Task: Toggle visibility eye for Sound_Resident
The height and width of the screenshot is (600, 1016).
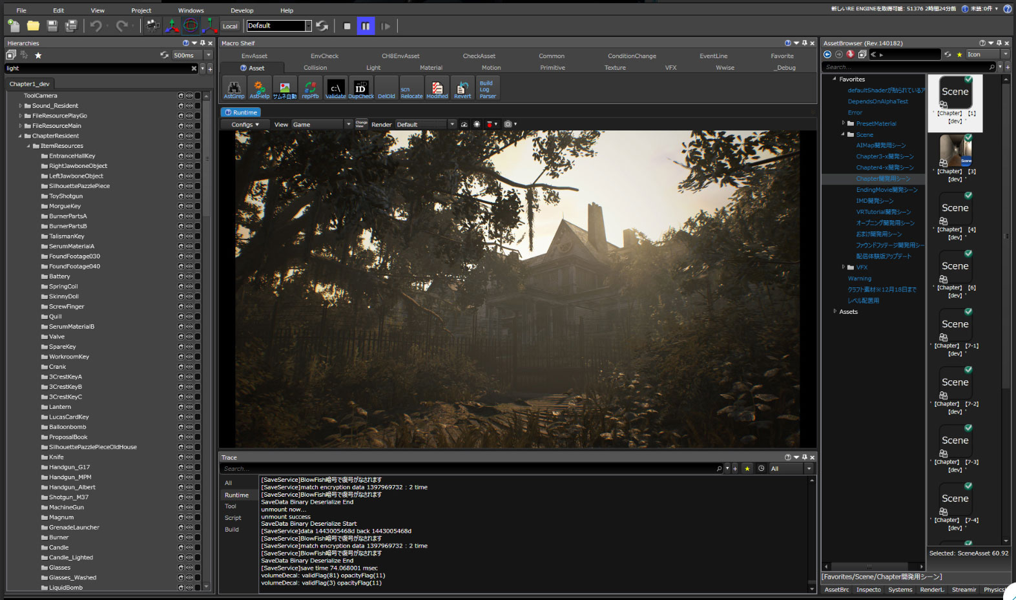Action: click(x=189, y=106)
